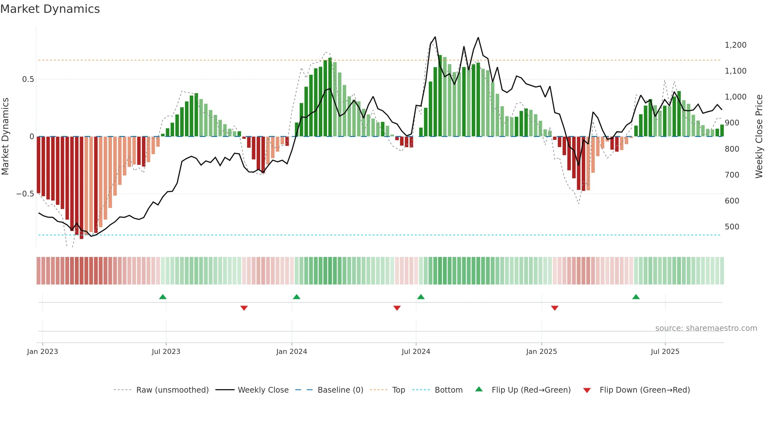Toggle the Flip Up (Red→Green) legend entry
The image size is (768, 432).
[x=523, y=390]
